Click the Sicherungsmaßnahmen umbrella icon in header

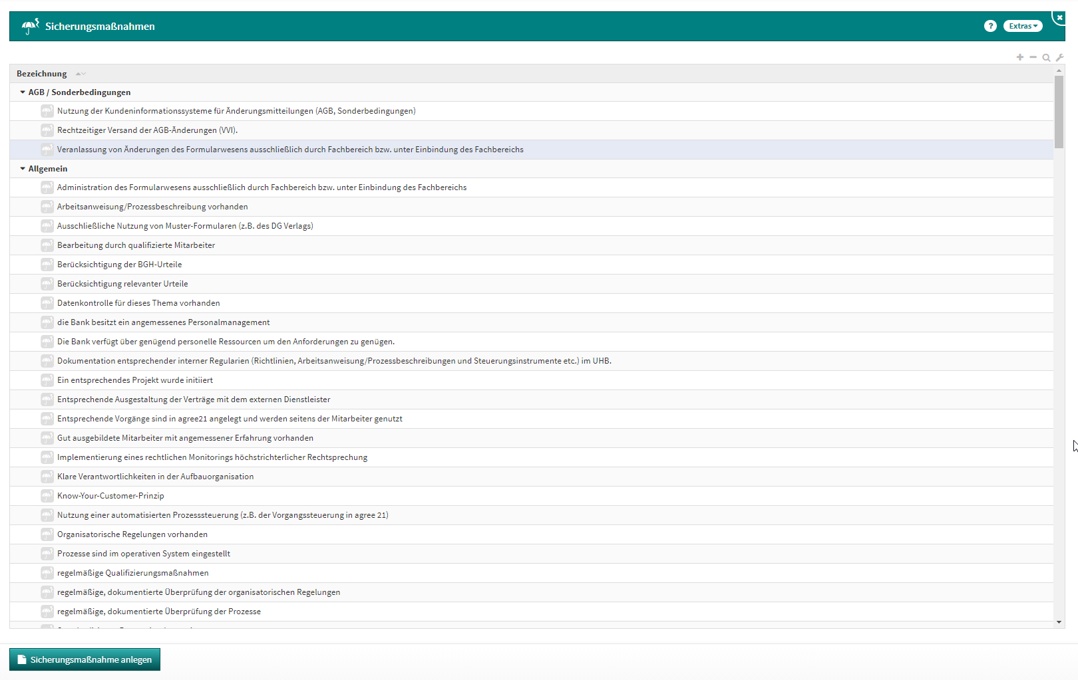coord(30,27)
